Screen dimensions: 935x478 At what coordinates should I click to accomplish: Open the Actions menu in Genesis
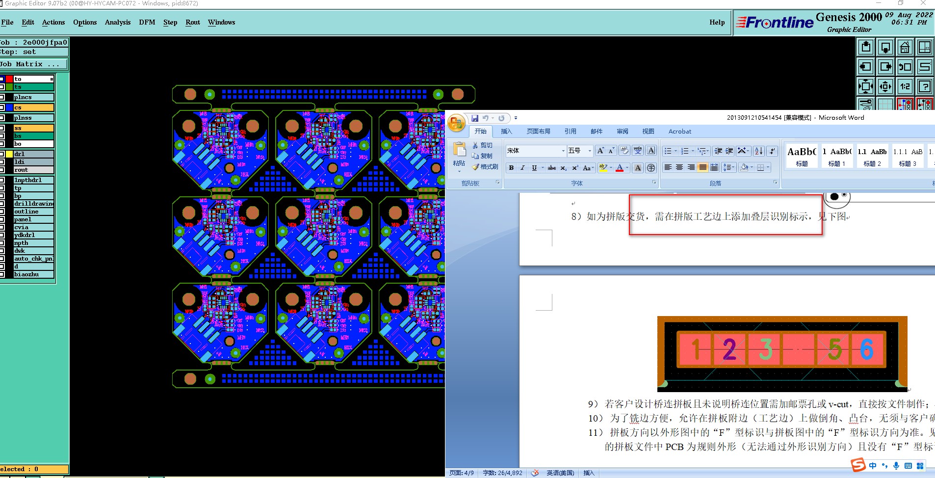53,22
